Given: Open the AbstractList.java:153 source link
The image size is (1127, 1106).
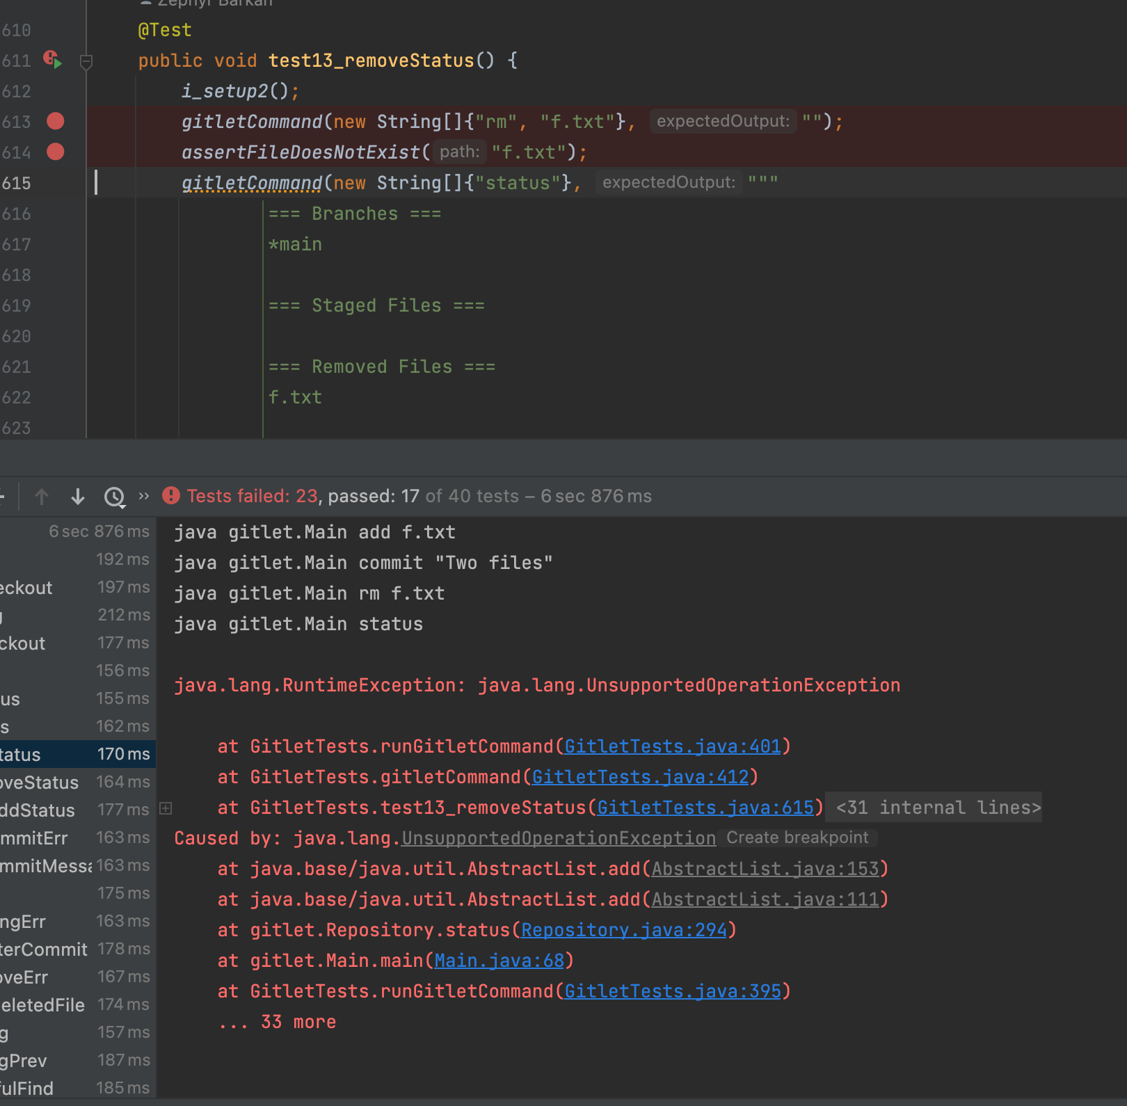Looking at the screenshot, I should (765, 869).
